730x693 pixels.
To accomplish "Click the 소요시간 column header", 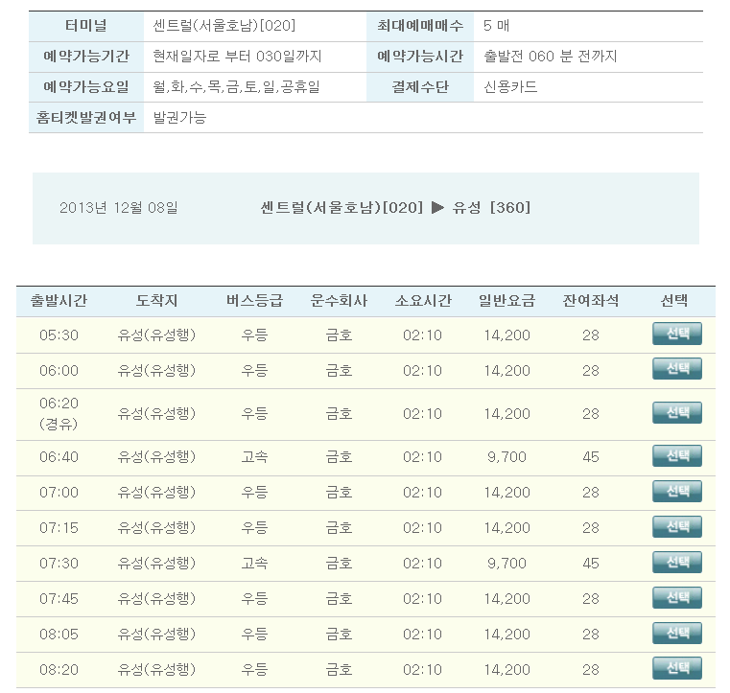I will pyautogui.click(x=423, y=301).
